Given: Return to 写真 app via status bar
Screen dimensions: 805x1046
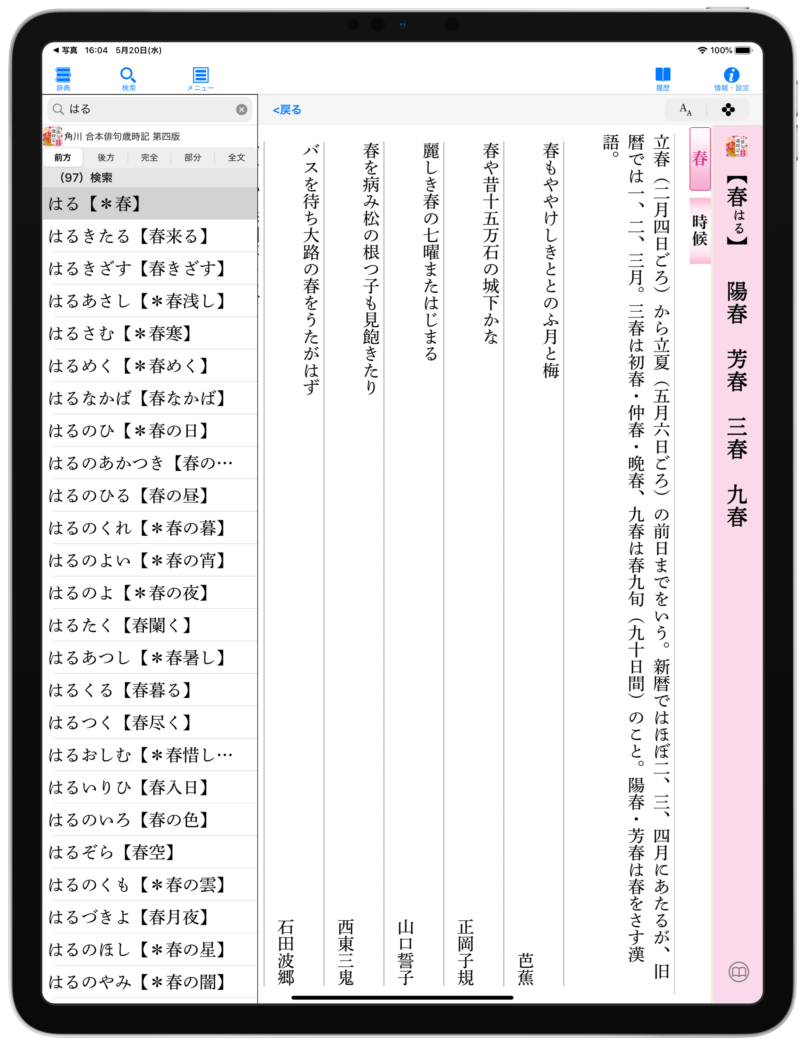Looking at the screenshot, I should coord(64,50).
